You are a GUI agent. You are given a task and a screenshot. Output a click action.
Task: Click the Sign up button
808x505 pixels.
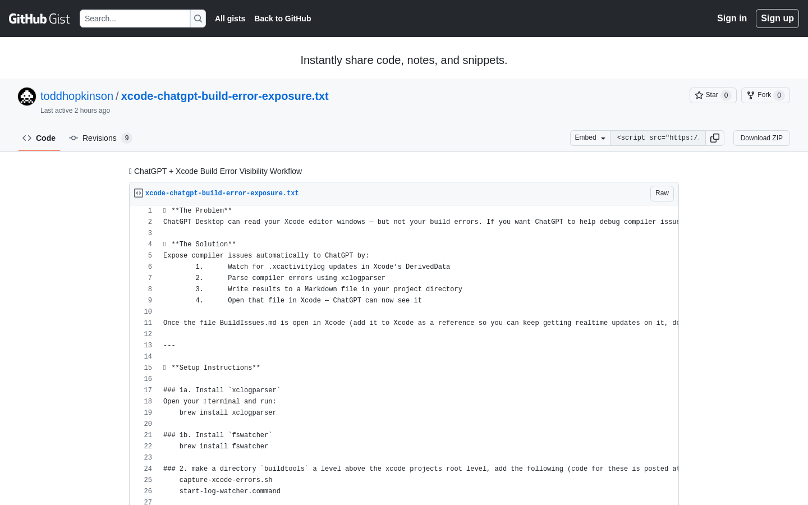pos(777,19)
